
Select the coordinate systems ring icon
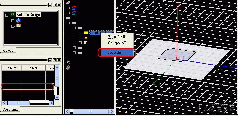[68, 62]
